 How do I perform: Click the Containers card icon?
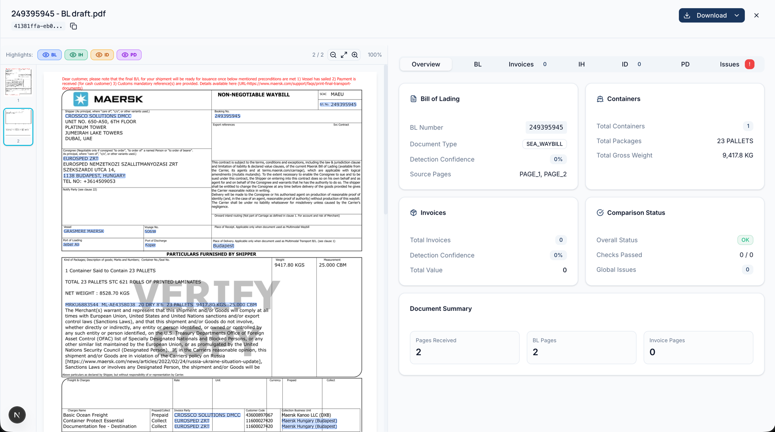click(x=600, y=99)
